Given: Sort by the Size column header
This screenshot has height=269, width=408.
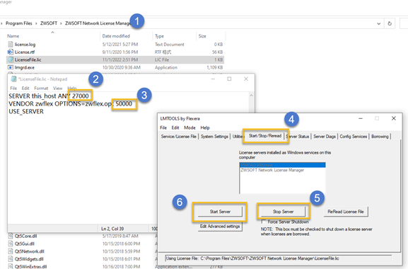Looking at the screenshot, I should click(x=202, y=36).
